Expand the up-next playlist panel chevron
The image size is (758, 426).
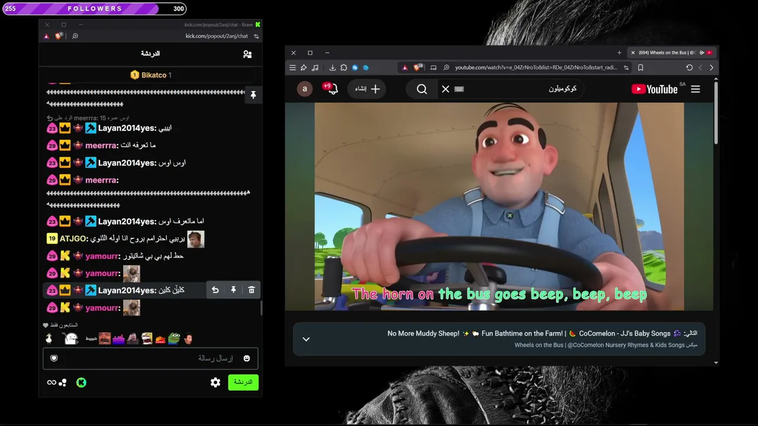306,339
